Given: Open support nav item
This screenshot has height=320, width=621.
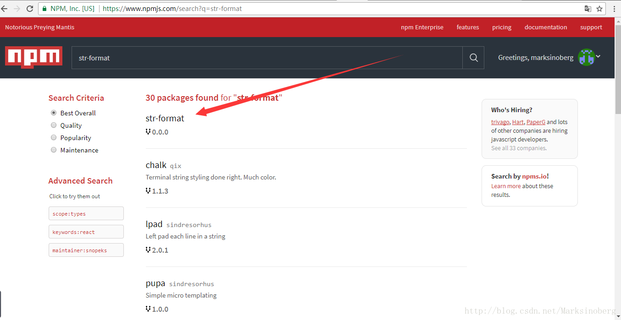Looking at the screenshot, I should click(x=591, y=27).
